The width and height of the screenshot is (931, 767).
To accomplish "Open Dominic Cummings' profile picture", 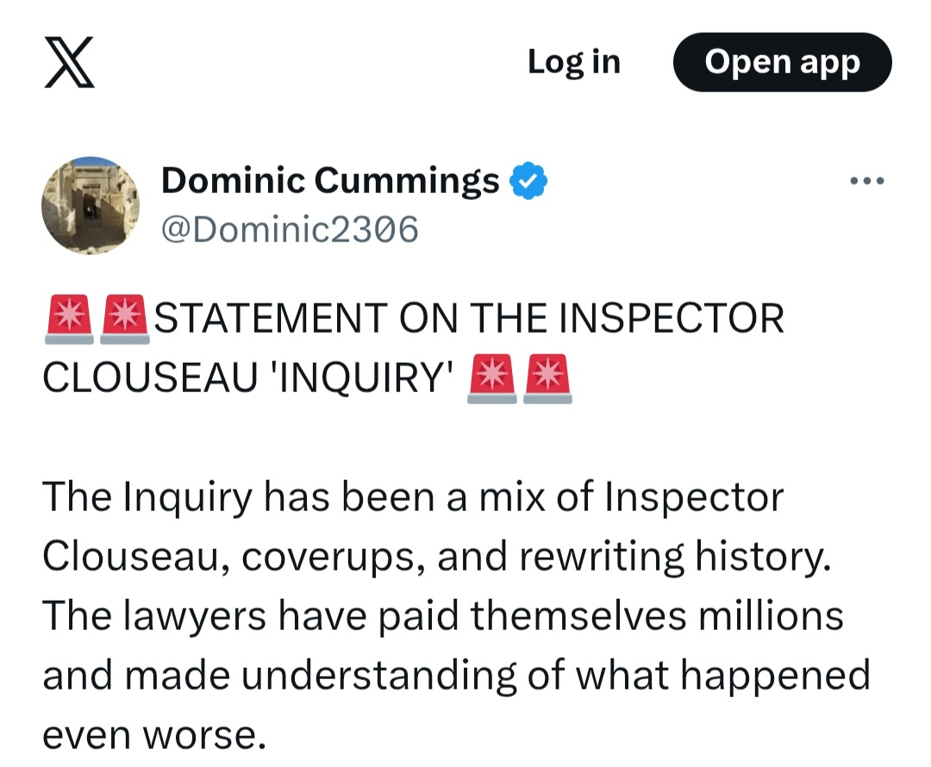I will (91, 206).
